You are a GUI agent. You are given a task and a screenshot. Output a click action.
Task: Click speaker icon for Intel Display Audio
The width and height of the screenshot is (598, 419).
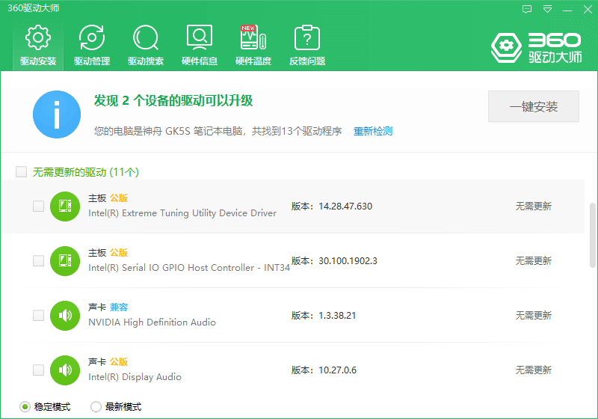tap(65, 370)
